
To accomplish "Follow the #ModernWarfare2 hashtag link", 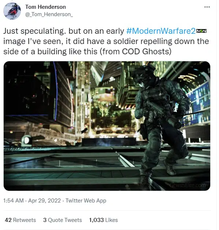I will (x=161, y=31).
